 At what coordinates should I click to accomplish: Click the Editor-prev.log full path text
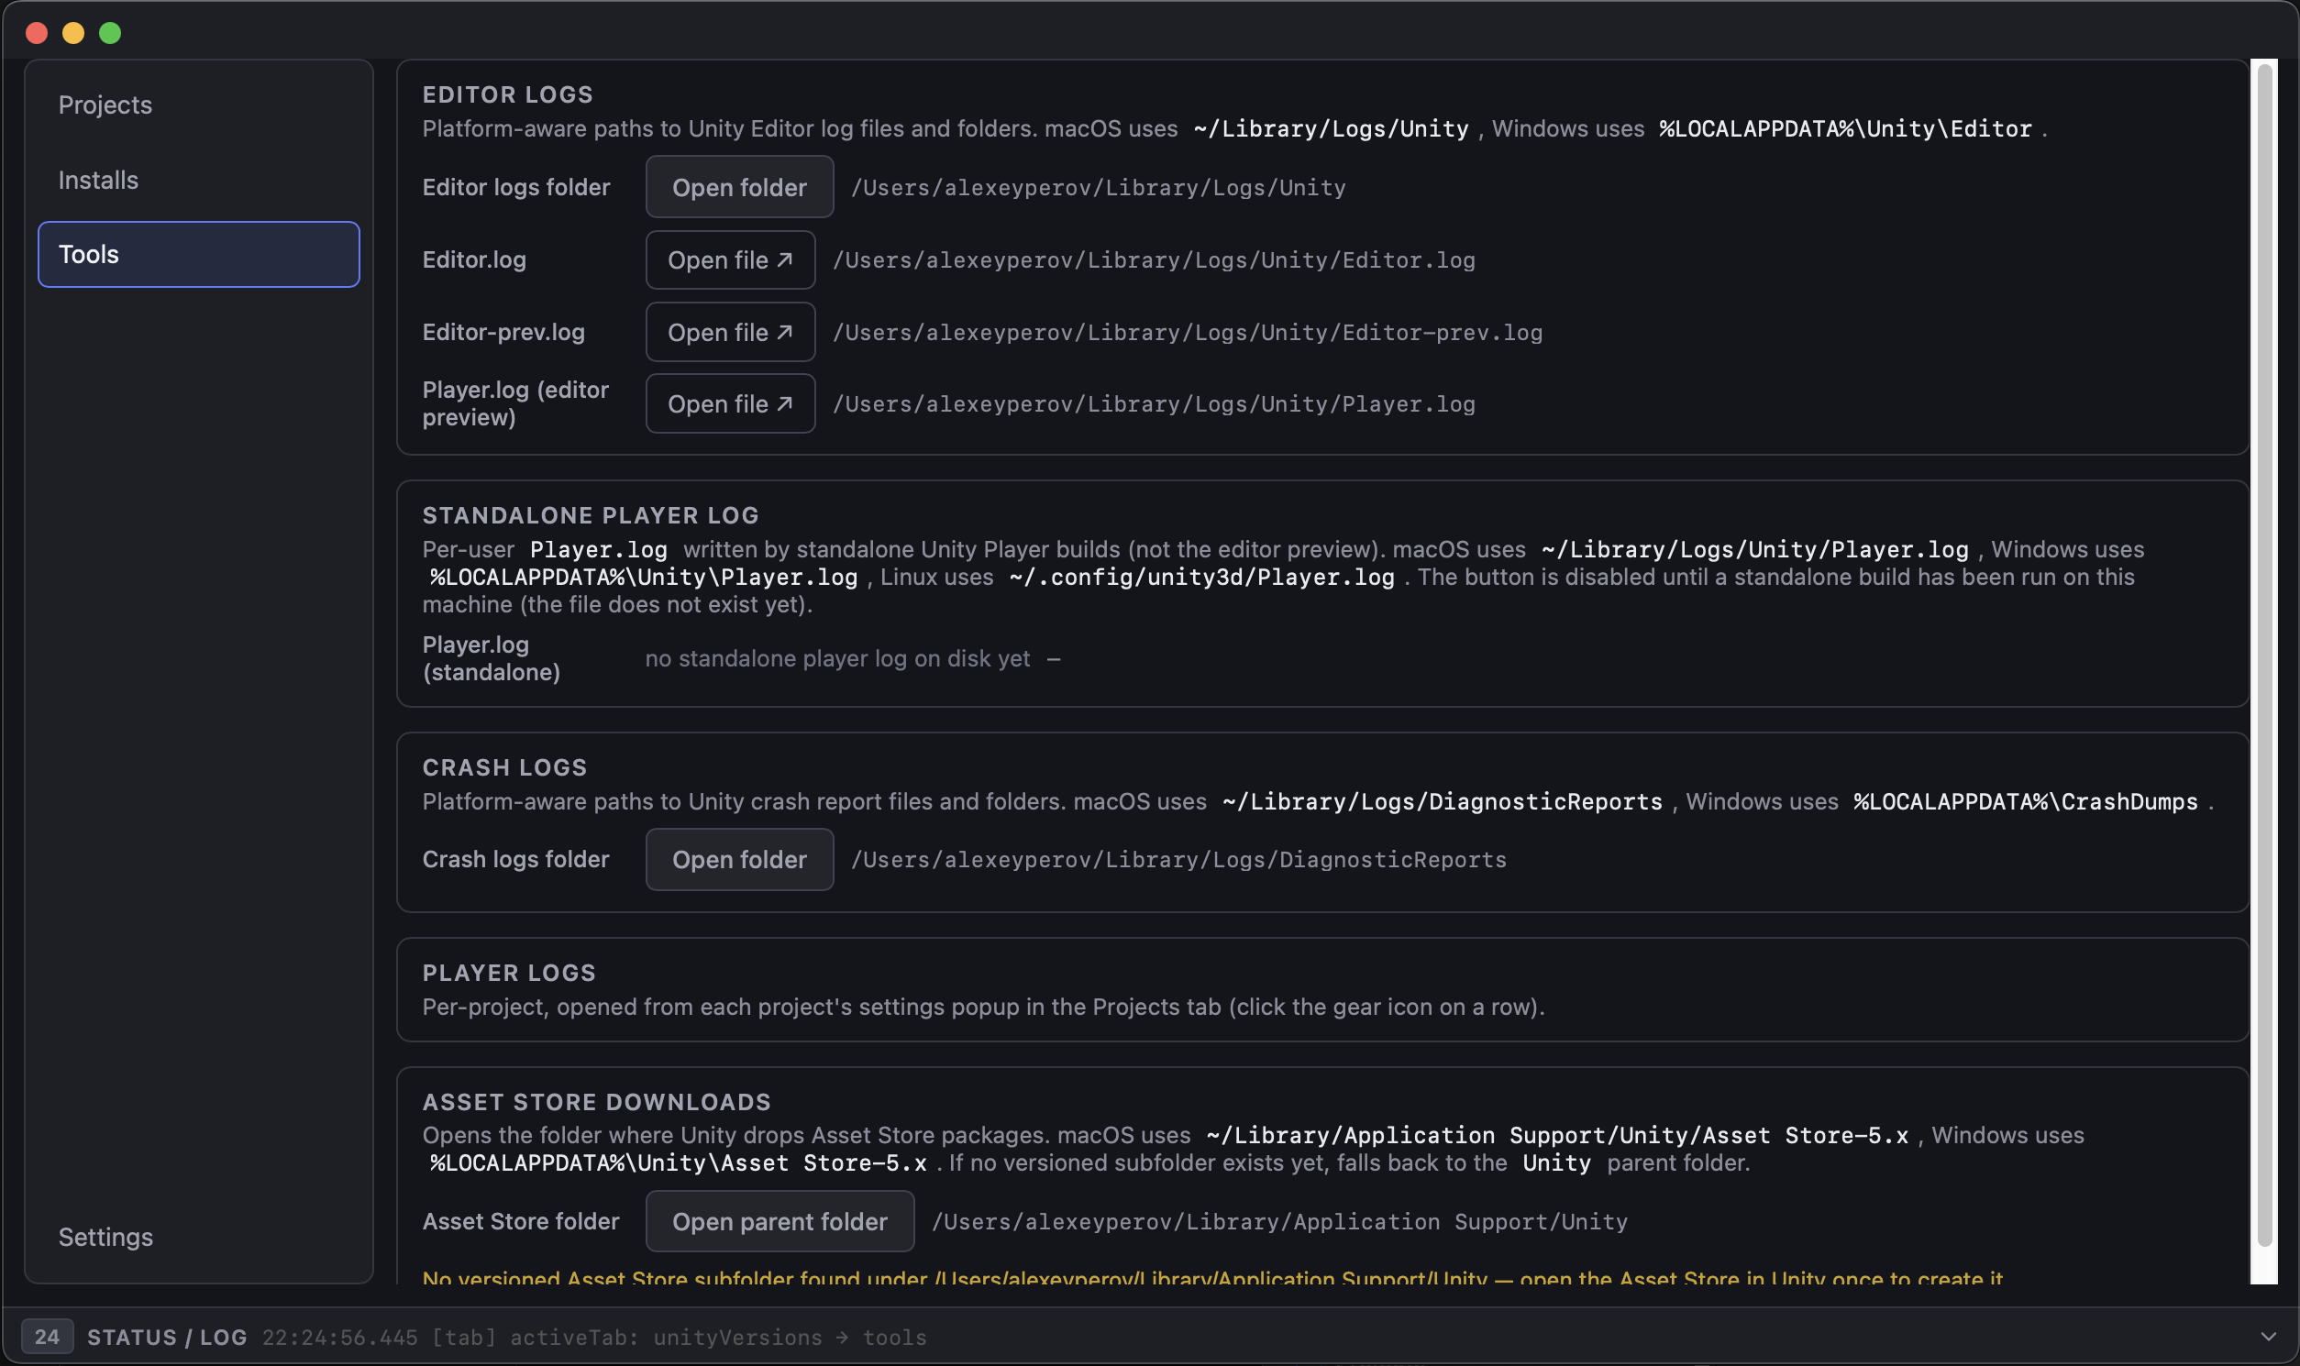coord(1188,332)
